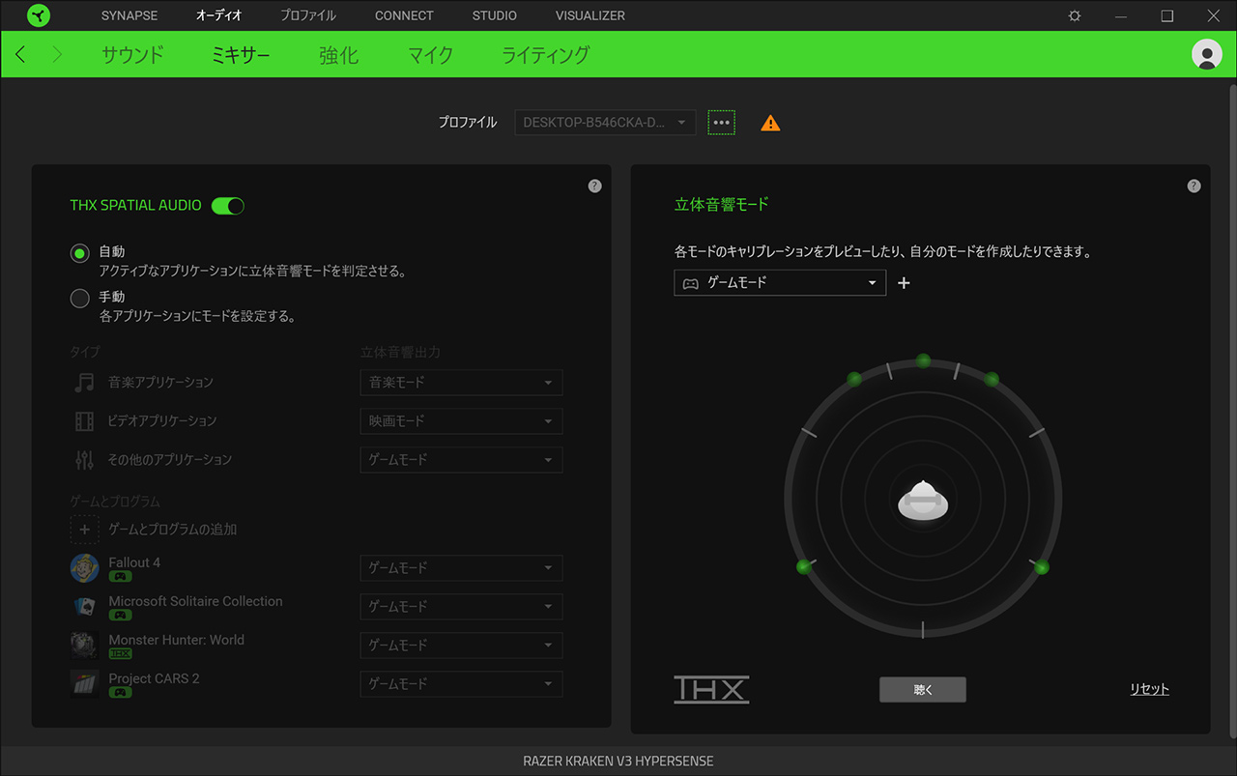
Task: Open help icon in surround mode panel
Action: 1194,186
